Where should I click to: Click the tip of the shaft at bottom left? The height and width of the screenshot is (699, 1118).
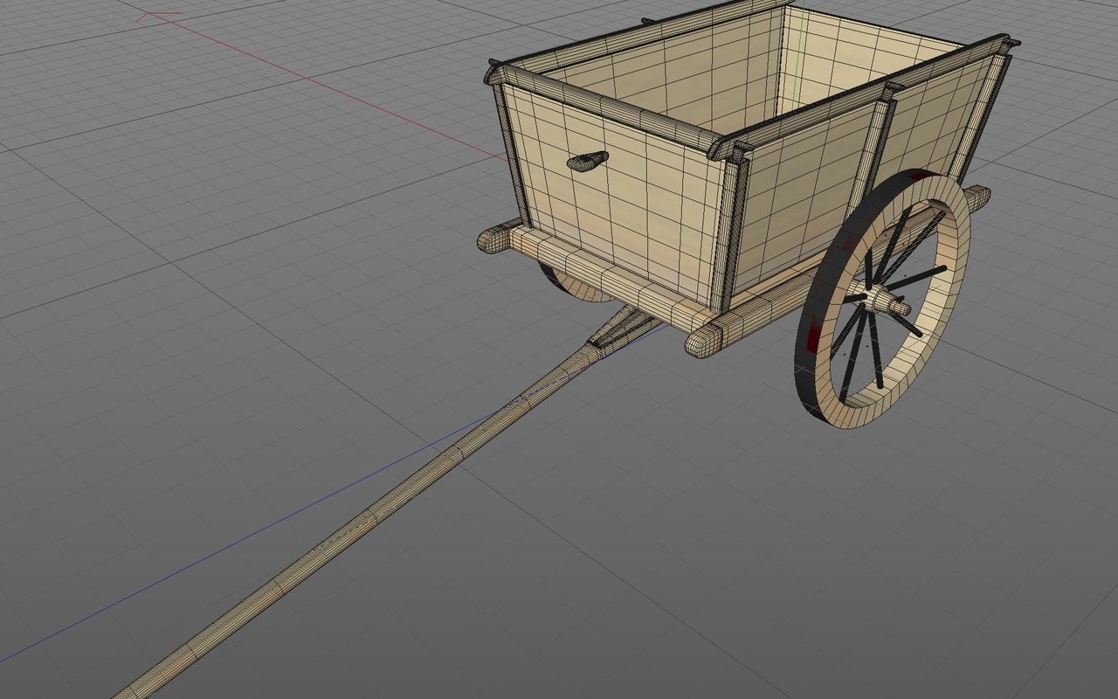tap(122, 690)
